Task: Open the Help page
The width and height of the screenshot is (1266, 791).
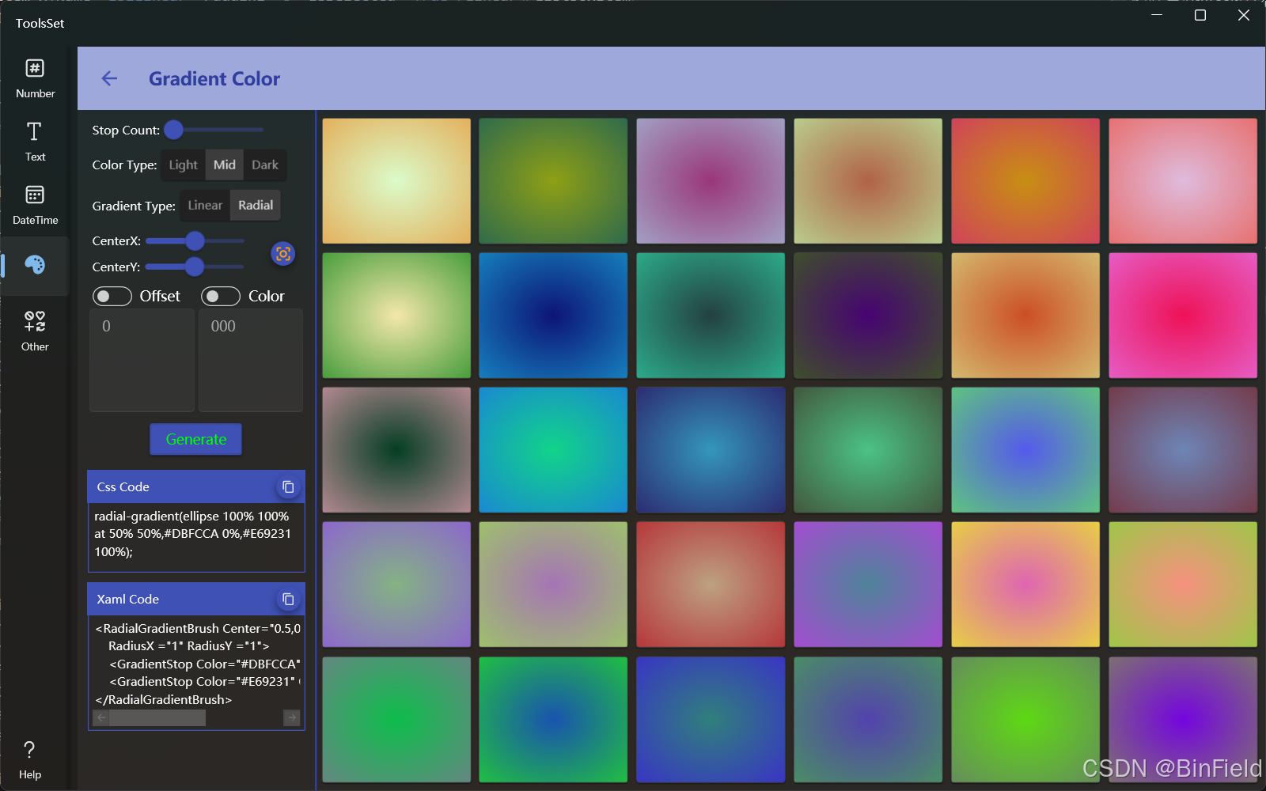Action: click(x=30, y=760)
